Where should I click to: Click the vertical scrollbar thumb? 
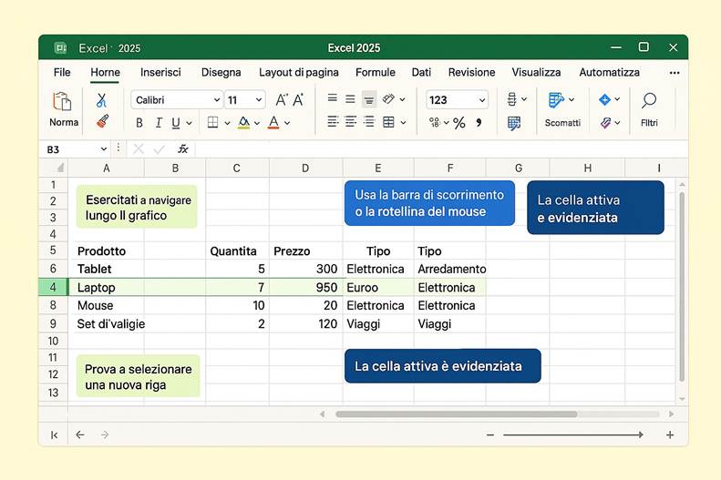(682, 286)
